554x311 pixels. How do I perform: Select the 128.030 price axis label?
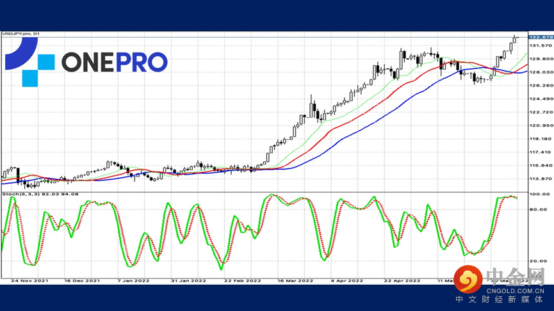coord(541,72)
